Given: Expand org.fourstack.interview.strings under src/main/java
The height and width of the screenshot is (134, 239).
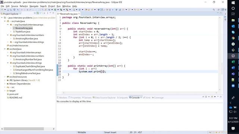Looking at the screenshot, I should [x=8, y=42].
